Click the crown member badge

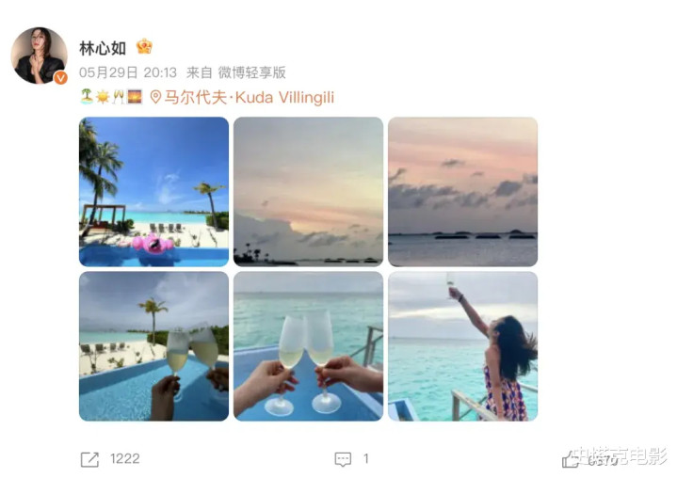144,46
